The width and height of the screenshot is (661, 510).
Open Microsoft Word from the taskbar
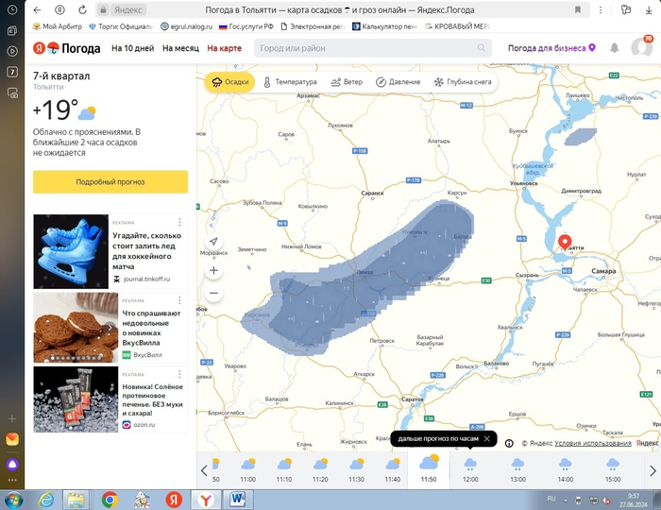pos(238,500)
